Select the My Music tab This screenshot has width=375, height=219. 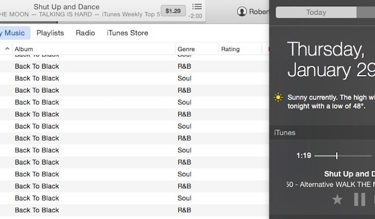click(x=14, y=33)
